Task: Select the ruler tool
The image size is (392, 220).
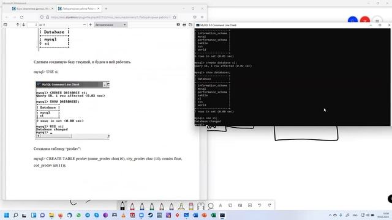Action: tap(201, 207)
